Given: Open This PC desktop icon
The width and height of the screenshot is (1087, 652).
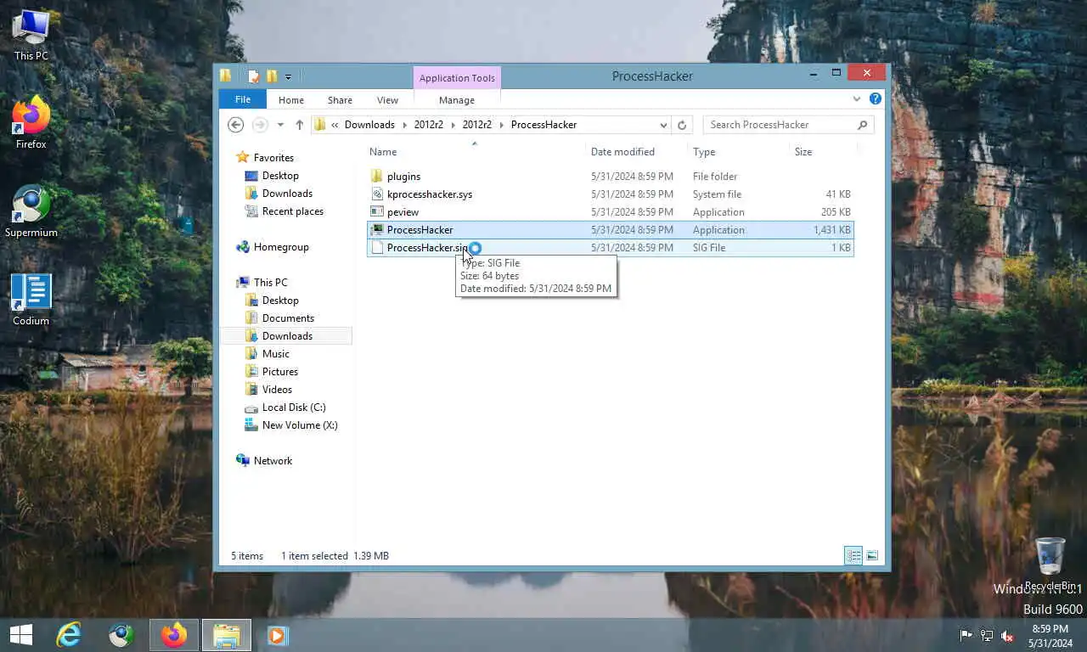Looking at the screenshot, I should [31, 34].
